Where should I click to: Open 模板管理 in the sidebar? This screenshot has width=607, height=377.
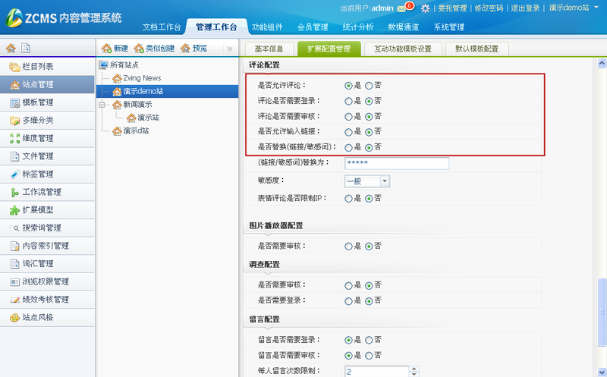tap(37, 102)
